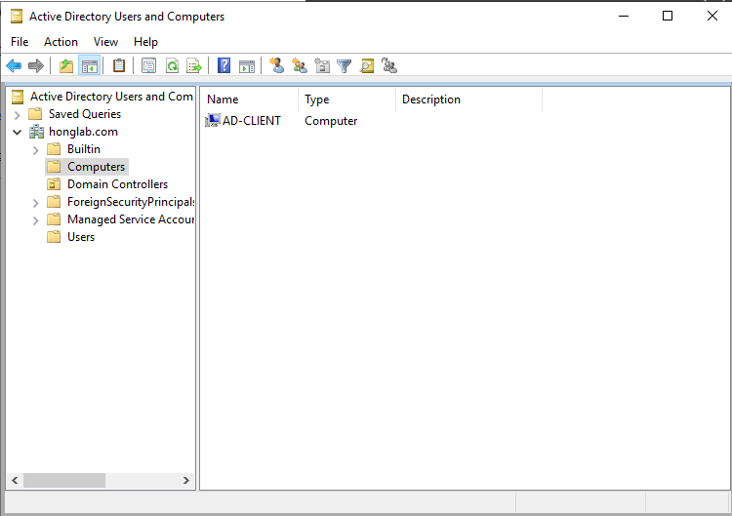Image resolution: width=732 pixels, height=516 pixels.
Task: Expand the ForeignSecurityPrincipals container
Action: pos(35,203)
